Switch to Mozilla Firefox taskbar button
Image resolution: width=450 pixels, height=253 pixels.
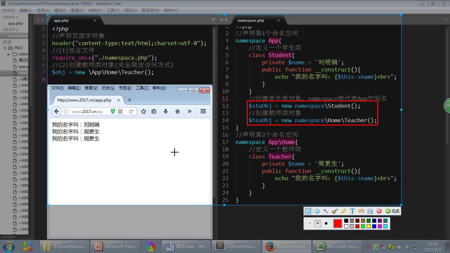pos(287,246)
